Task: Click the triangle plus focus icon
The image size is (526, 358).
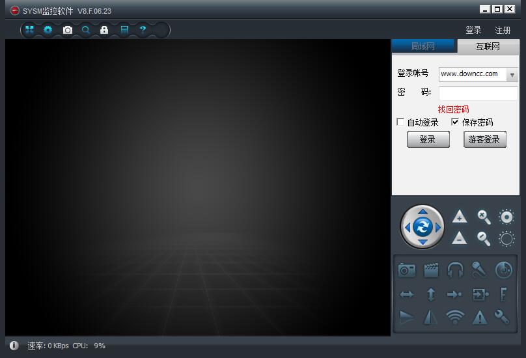Action: 460,216
